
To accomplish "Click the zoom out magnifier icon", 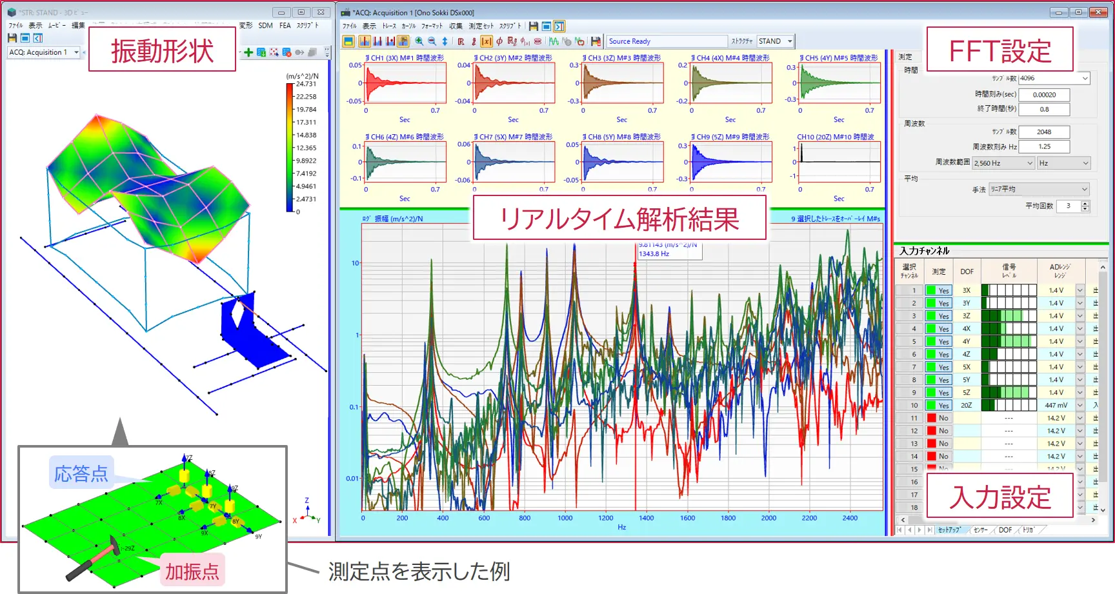I will tap(432, 41).
